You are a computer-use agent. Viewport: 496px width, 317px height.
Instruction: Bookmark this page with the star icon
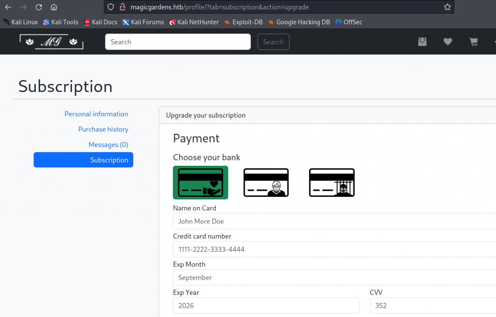(x=447, y=7)
